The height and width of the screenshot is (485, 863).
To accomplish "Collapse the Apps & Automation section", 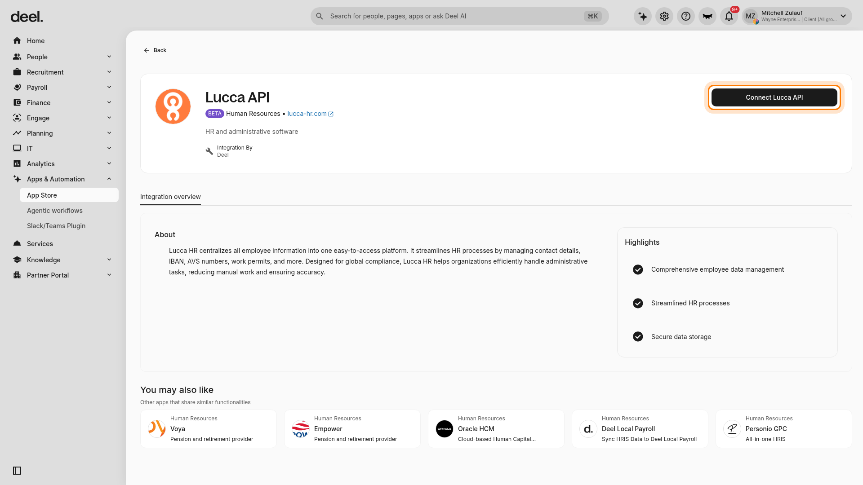I will (109, 179).
